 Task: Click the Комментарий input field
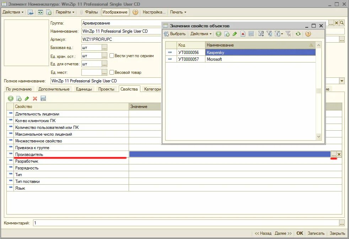click(x=186, y=223)
